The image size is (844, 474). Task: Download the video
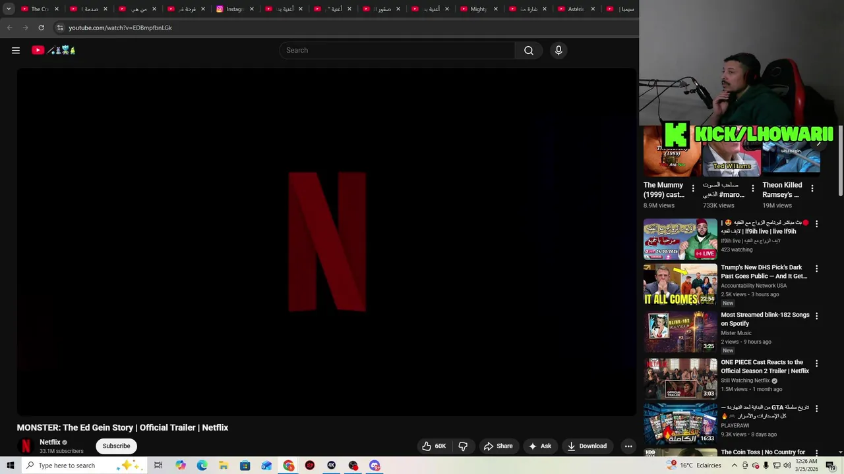pyautogui.click(x=587, y=446)
